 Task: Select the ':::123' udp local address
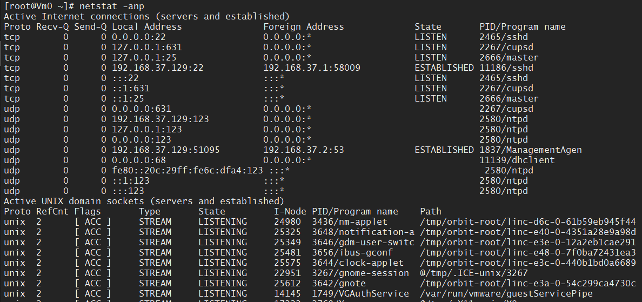coord(128,191)
